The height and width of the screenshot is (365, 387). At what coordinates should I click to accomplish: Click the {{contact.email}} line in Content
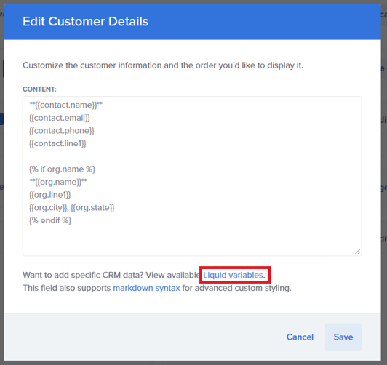coord(60,118)
